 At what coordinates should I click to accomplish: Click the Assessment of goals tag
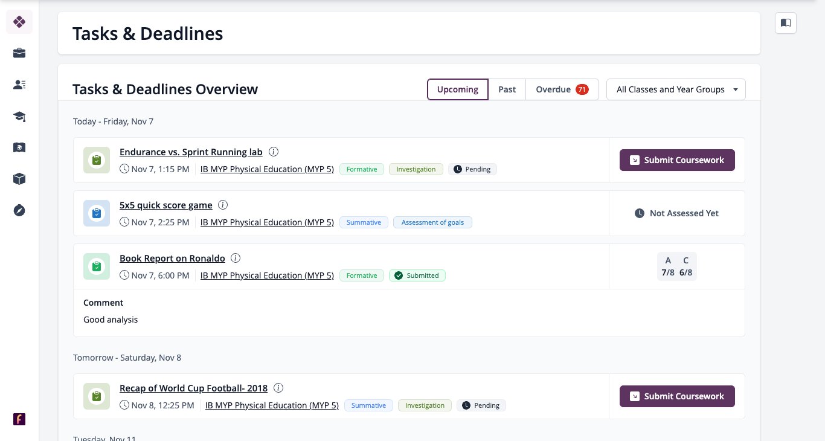(432, 222)
